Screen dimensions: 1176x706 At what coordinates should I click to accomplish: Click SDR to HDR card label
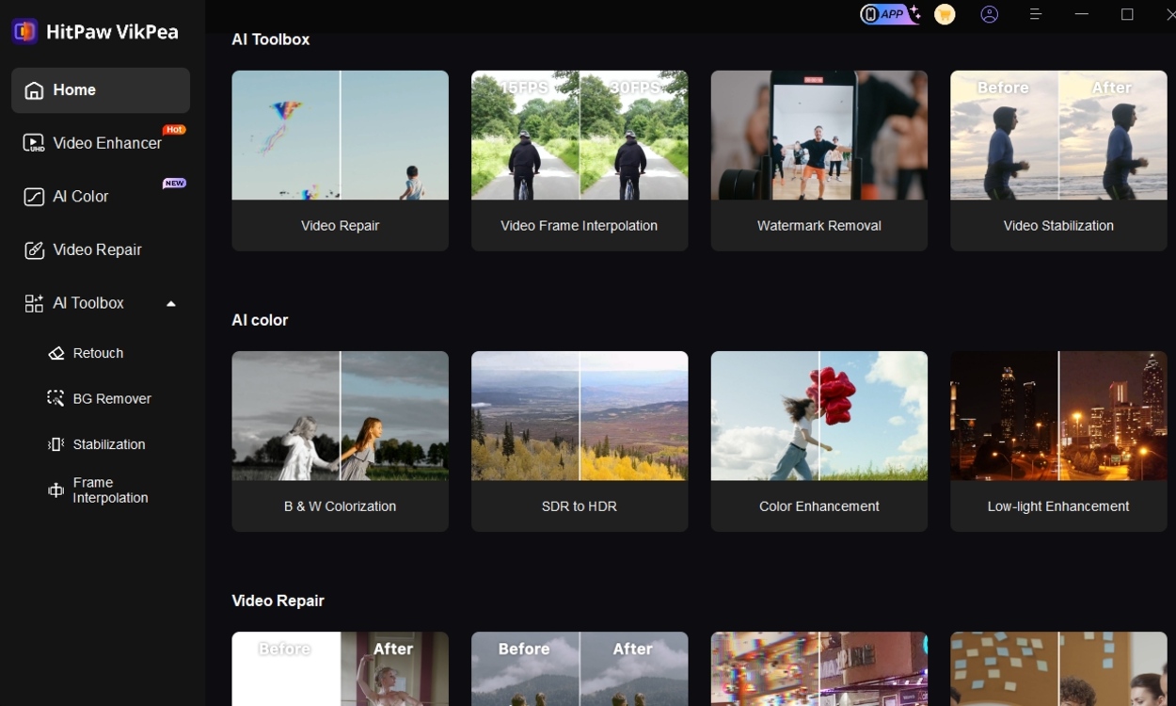[x=580, y=506]
